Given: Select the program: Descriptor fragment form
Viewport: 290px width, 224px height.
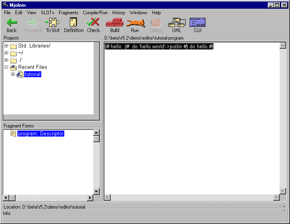Looking at the screenshot, I should [x=41, y=134].
